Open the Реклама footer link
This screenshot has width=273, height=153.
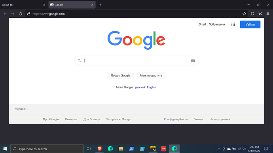[x=71, y=119]
